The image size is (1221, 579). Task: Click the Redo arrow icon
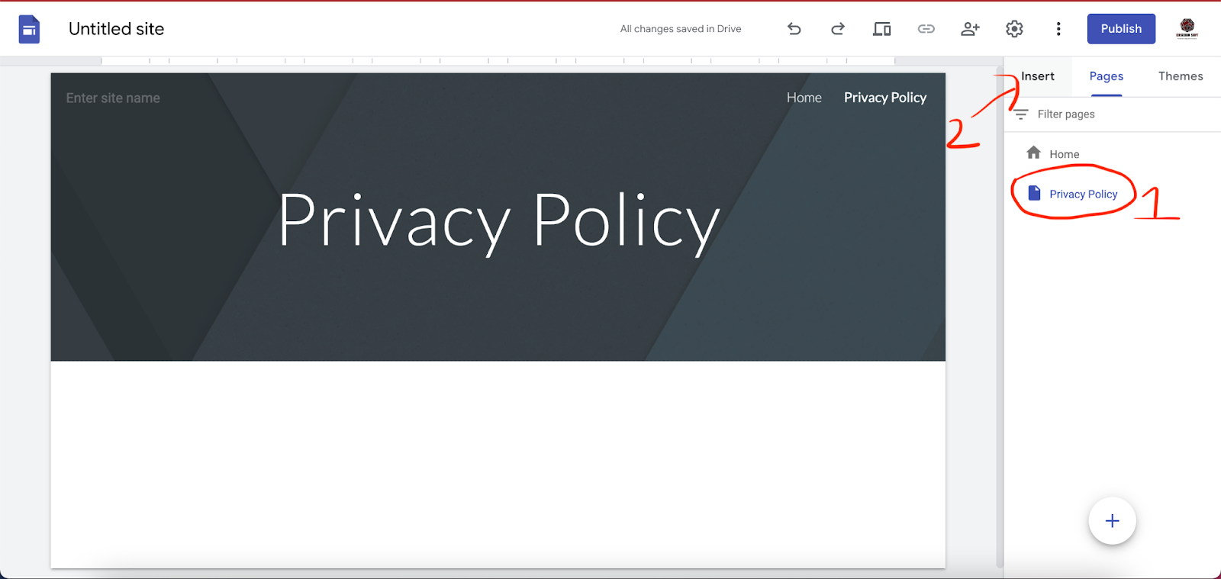tap(838, 29)
